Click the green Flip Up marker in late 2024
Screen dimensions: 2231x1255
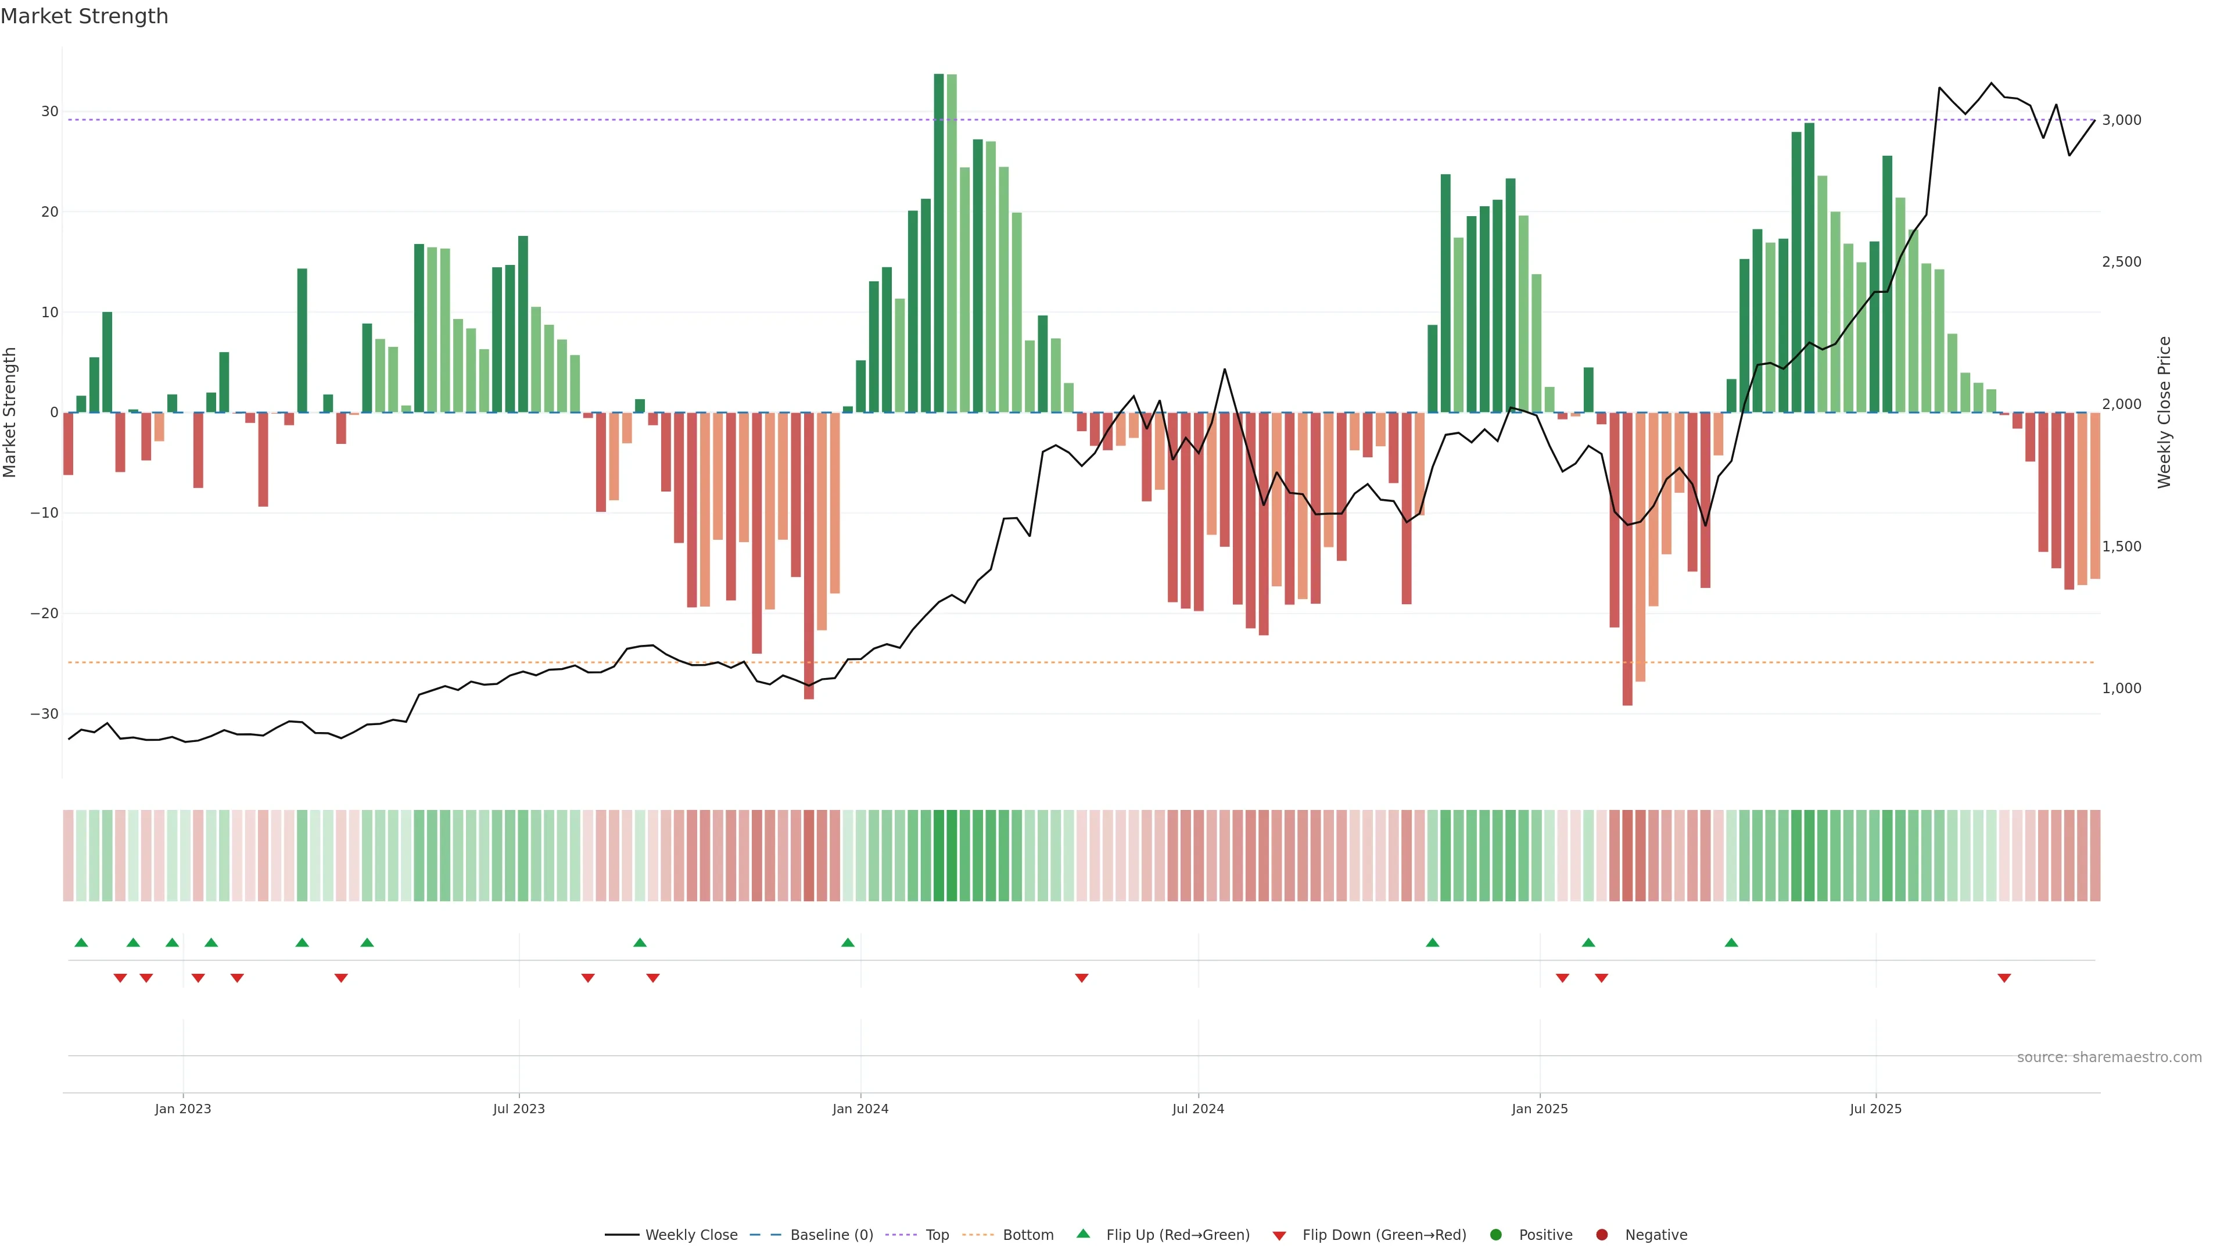[x=1433, y=942]
